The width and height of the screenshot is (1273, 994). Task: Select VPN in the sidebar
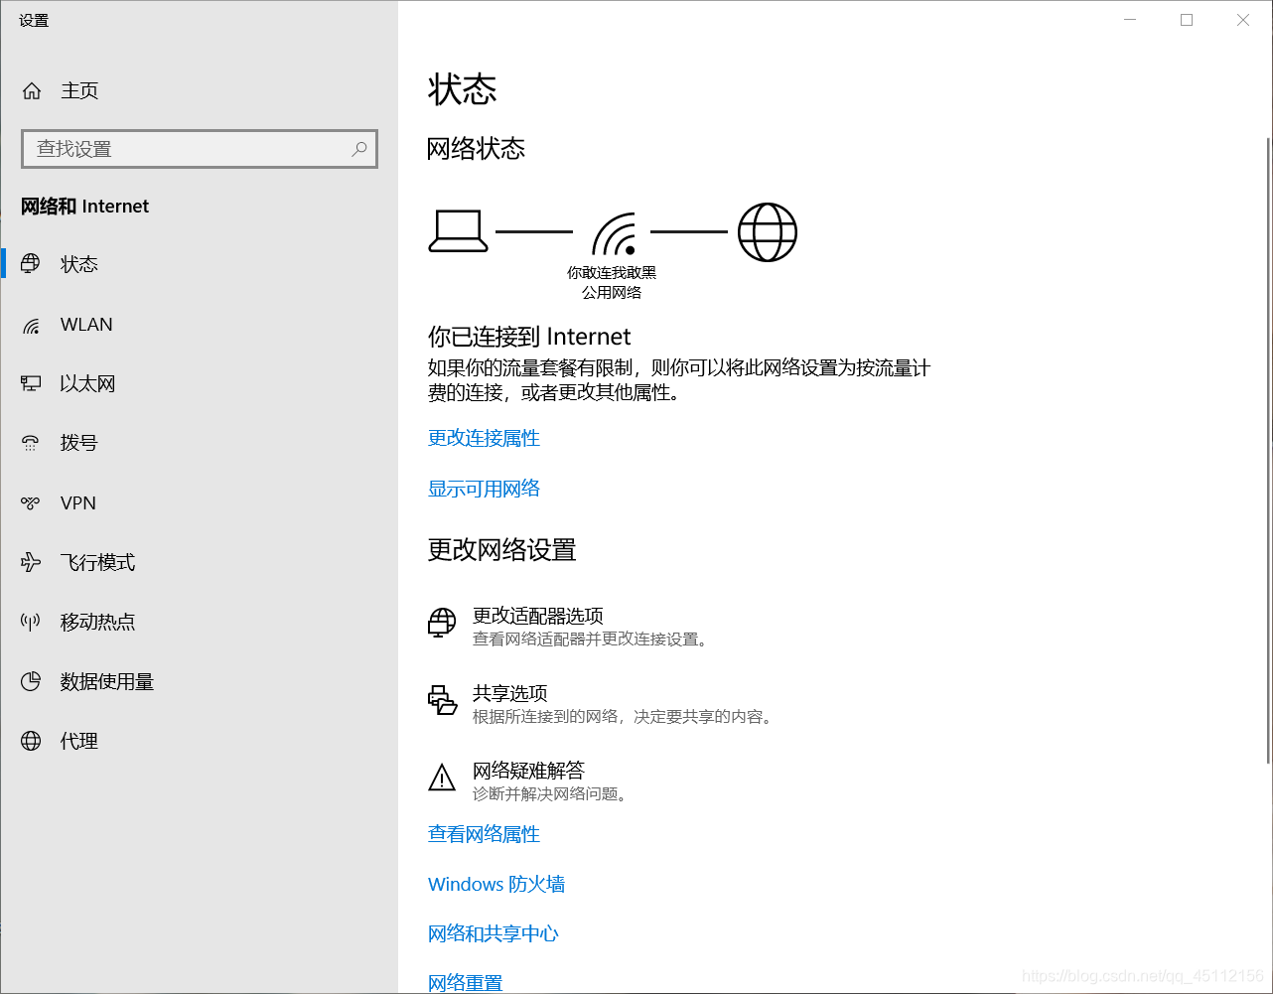point(199,503)
